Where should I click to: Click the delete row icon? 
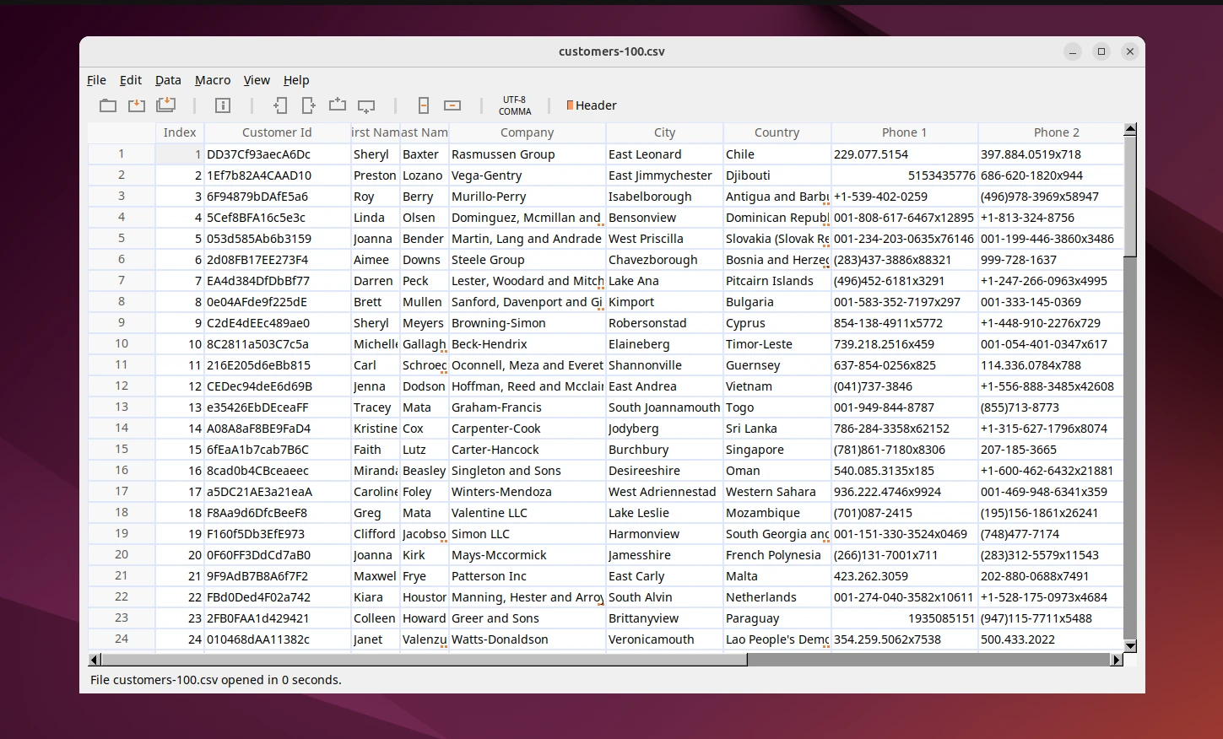pyautogui.click(x=452, y=105)
